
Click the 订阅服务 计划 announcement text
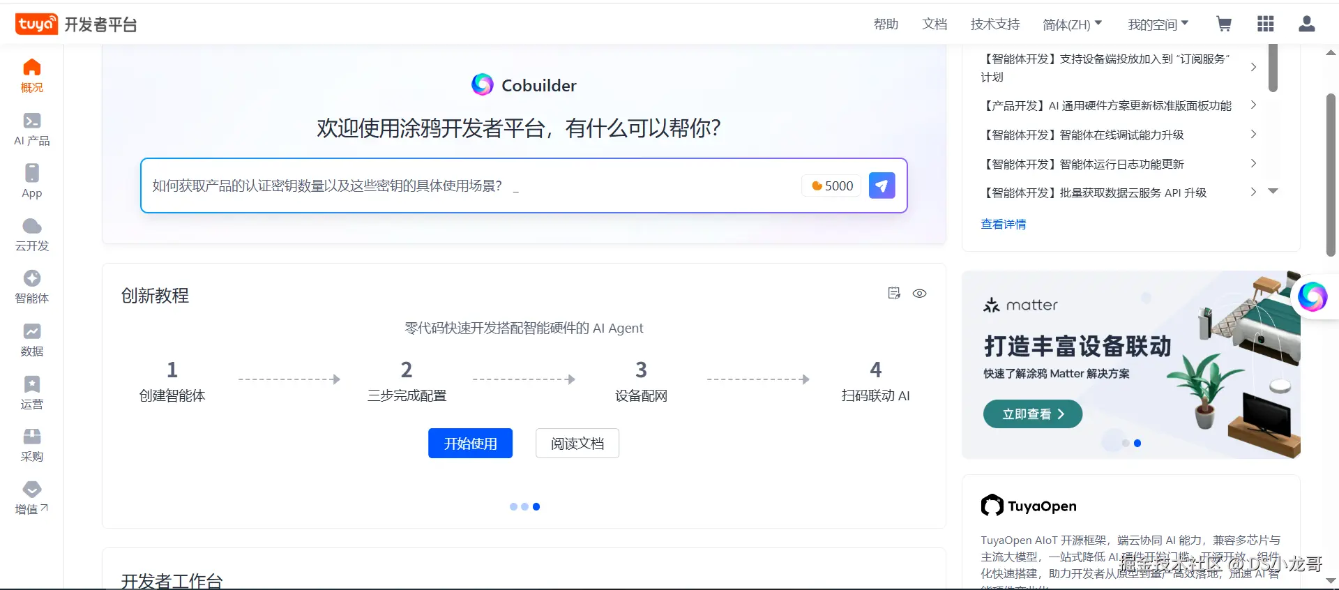pyautogui.click(x=1105, y=68)
